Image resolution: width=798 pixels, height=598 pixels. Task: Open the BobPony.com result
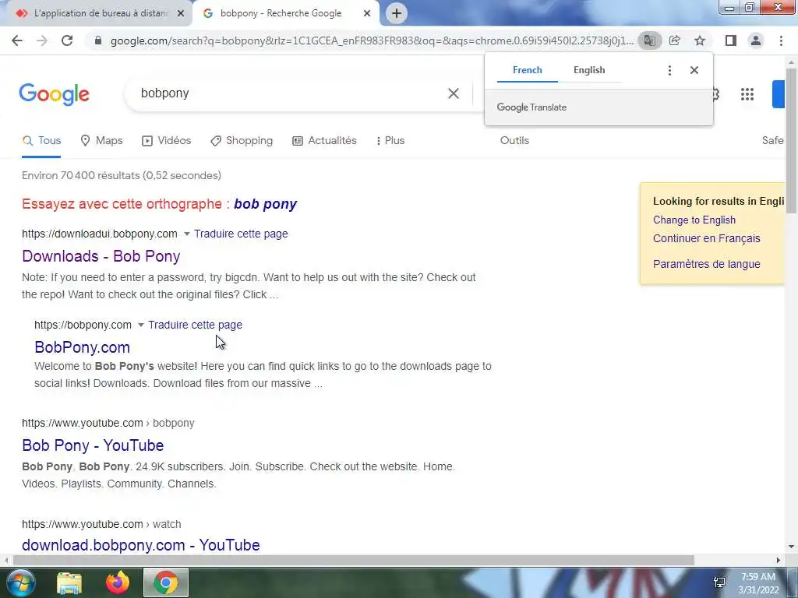(82, 347)
